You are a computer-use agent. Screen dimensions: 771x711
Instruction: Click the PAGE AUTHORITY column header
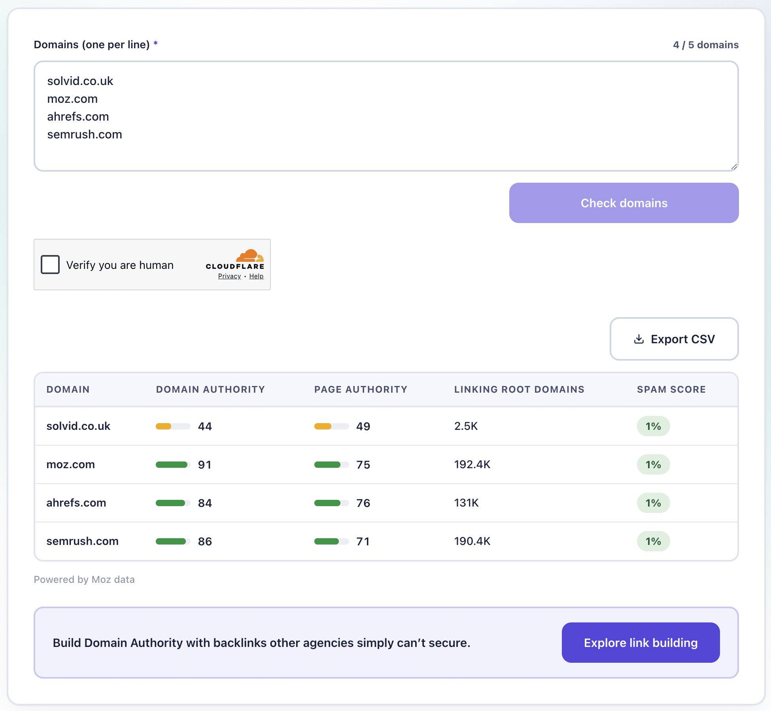click(361, 390)
